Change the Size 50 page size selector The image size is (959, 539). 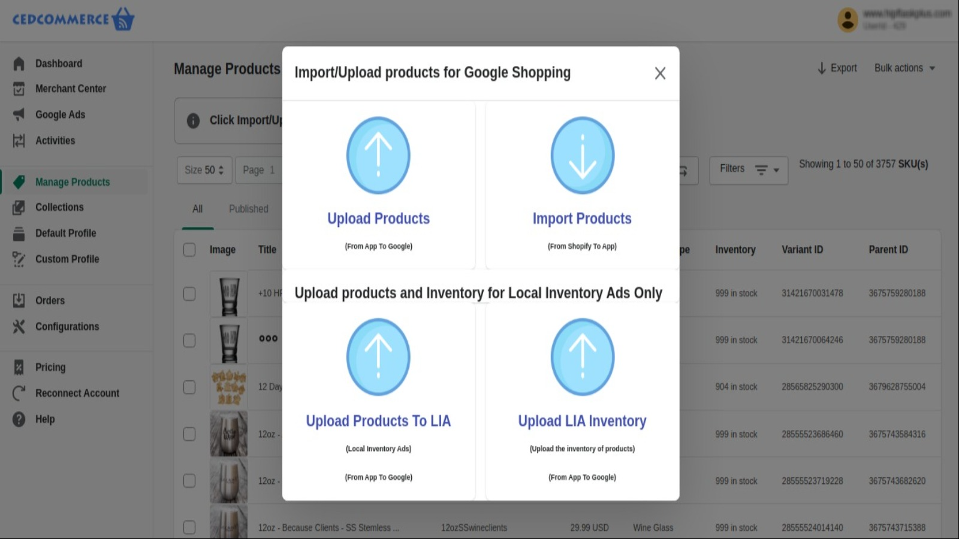(204, 170)
